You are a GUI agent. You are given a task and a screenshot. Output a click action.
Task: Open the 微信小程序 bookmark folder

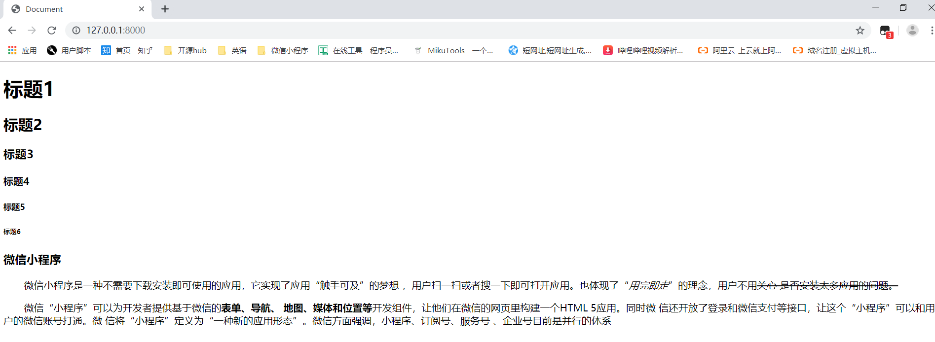coord(282,50)
